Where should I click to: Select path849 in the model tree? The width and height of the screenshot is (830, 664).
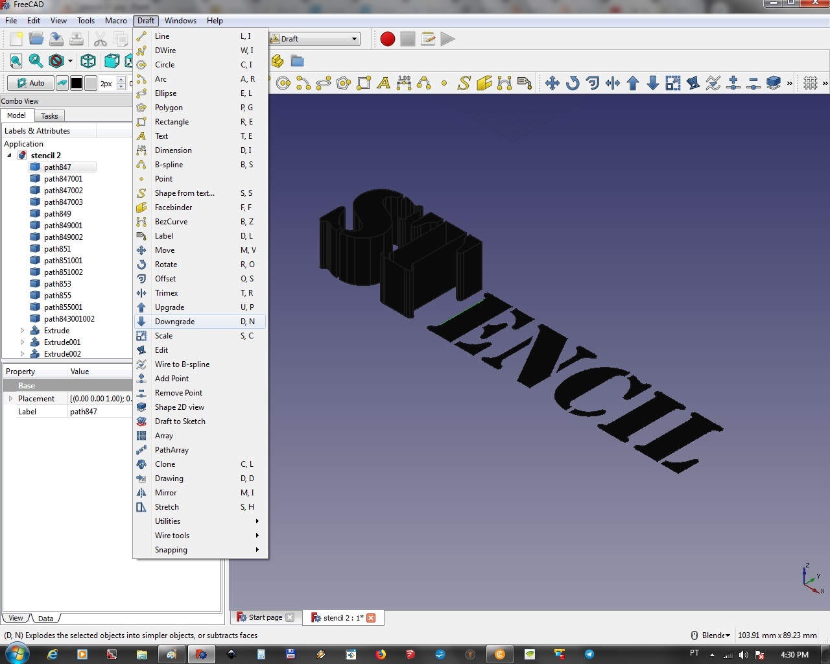[58, 214]
